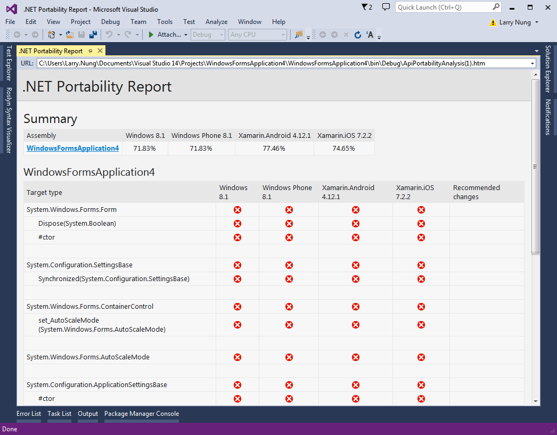The height and width of the screenshot is (435, 557).
Task: Open the Test Explorer side tab
Action: coord(9,63)
